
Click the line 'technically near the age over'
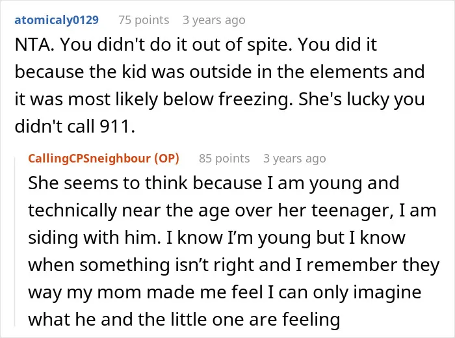(232, 211)
